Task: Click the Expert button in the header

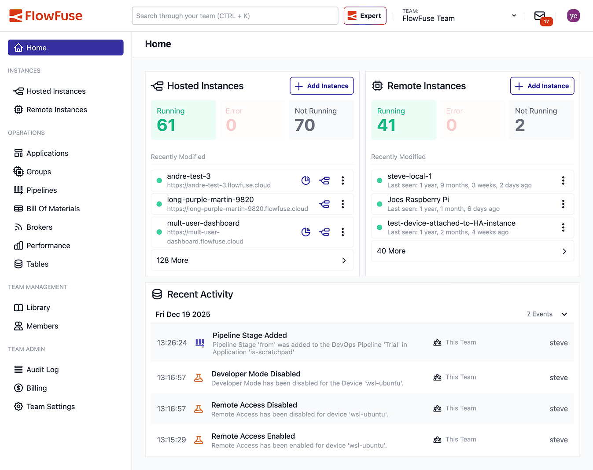Action: 365,15
